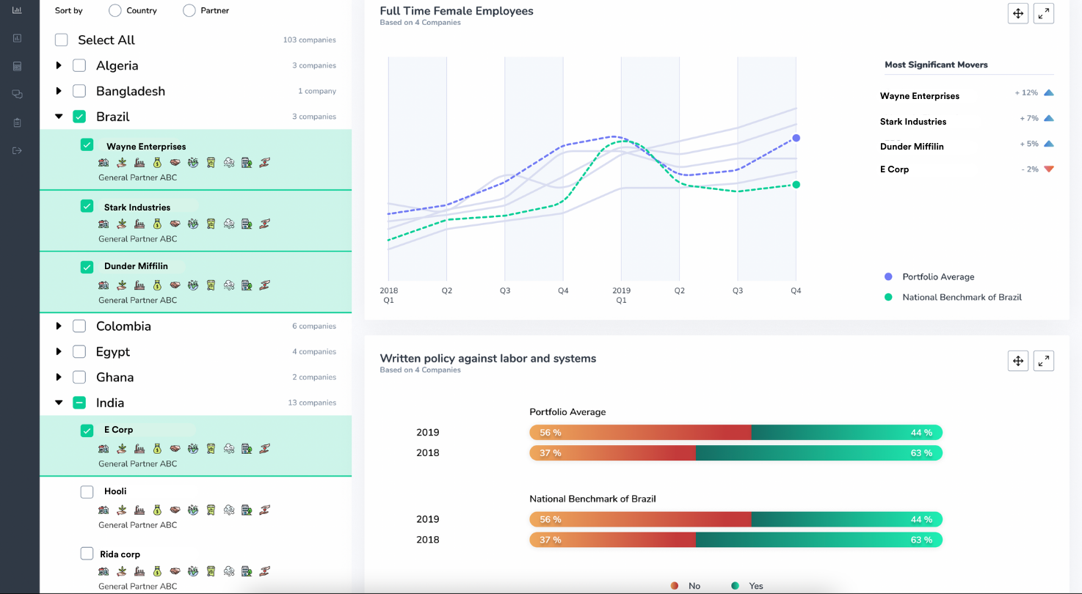Click the 2019 Portfolio Average percentage bar
Screen dimensions: 1082x594
coord(734,433)
